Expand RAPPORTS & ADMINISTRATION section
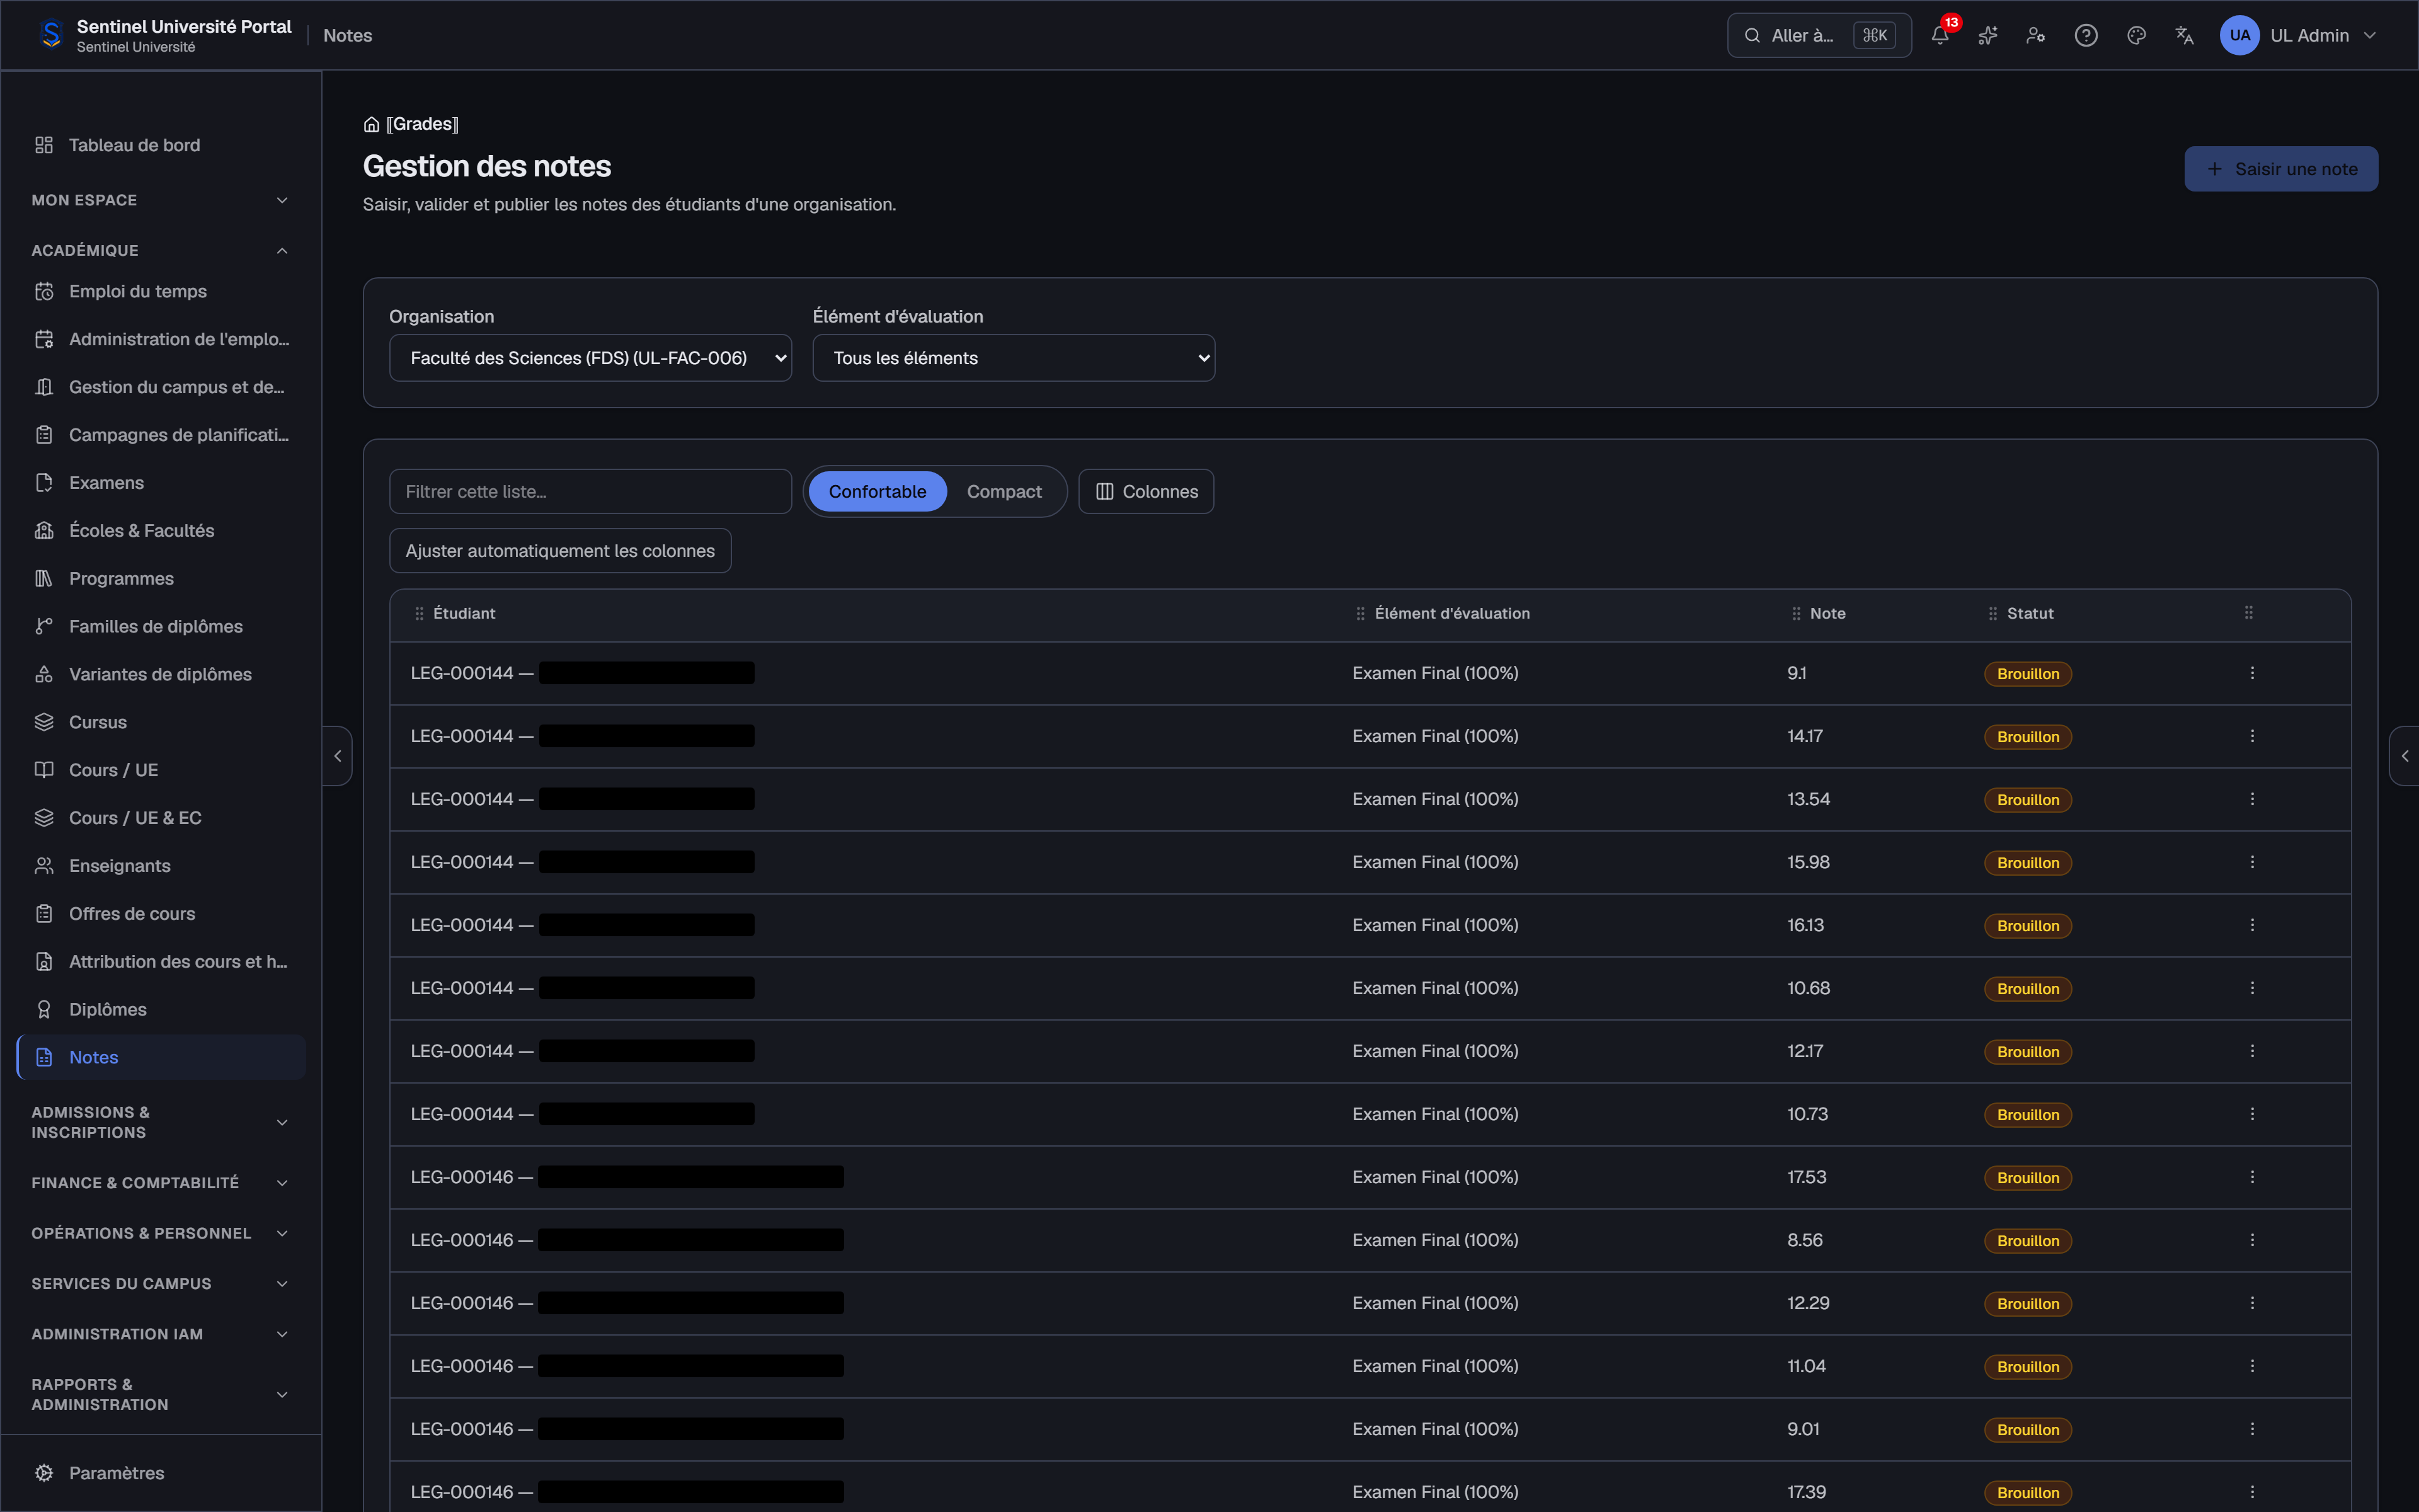The image size is (2419, 1512). coord(161,1395)
